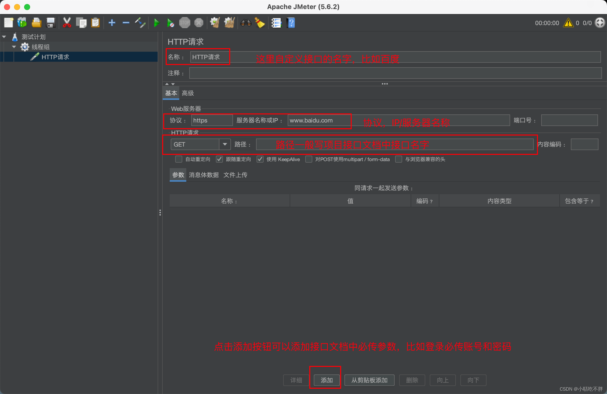Uncheck the 使用 KeepAlive checkbox

tap(260, 159)
